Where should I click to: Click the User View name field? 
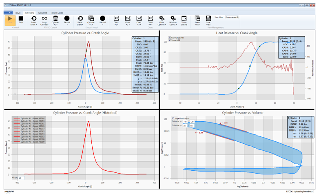pos(232,17)
